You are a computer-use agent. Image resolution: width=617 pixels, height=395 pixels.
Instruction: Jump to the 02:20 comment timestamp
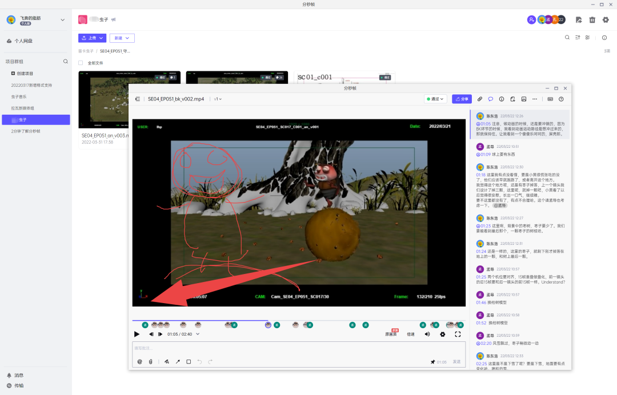tap(484, 343)
